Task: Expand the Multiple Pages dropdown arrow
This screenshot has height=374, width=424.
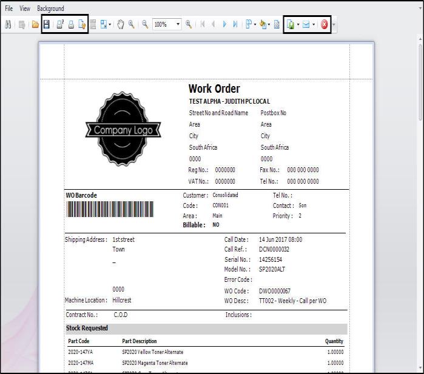Action: coord(255,25)
